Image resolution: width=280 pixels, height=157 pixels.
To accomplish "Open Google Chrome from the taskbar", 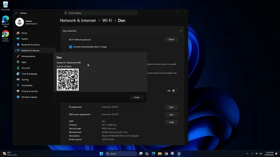I will 166,154.
